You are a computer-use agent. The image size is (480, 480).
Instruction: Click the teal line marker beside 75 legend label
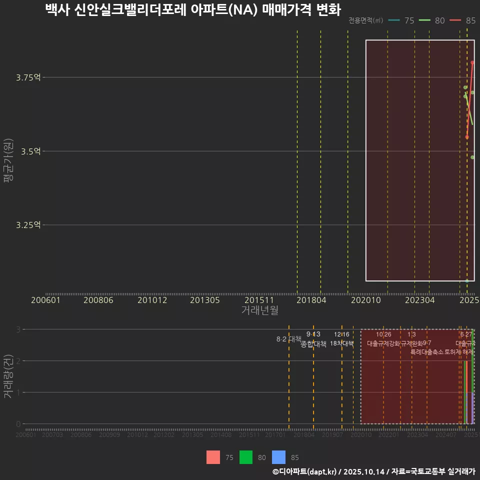393,20
